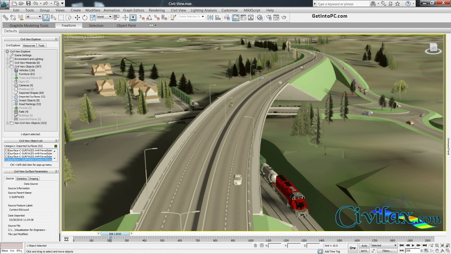Click the Add Time Tag button

coord(333,251)
